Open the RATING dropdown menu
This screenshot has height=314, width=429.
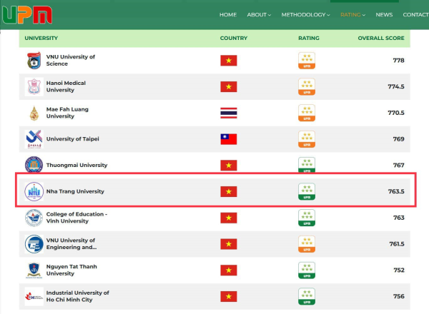tap(352, 15)
